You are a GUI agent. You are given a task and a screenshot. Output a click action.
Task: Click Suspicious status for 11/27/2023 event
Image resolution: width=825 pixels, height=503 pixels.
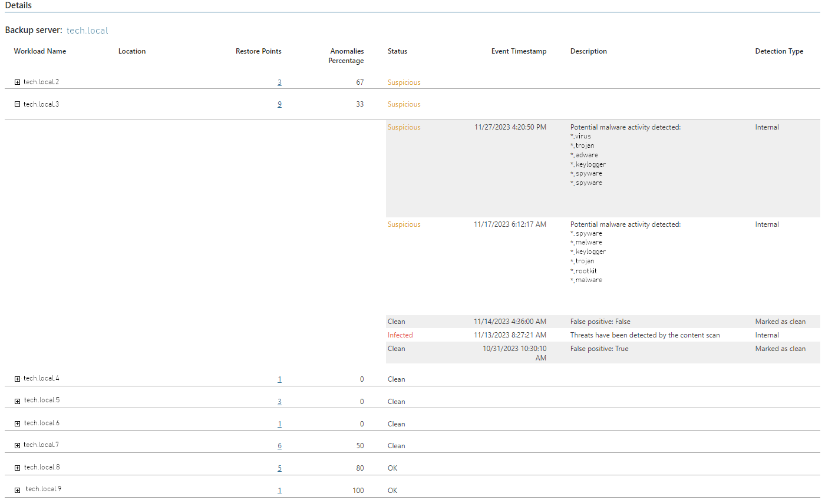tap(404, 127)
